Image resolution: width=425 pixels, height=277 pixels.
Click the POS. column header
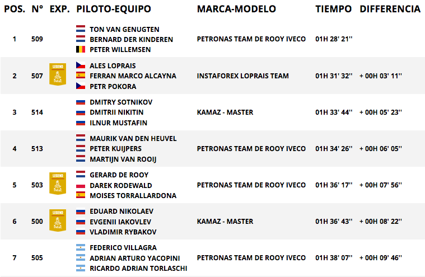[x=15, y=9]
